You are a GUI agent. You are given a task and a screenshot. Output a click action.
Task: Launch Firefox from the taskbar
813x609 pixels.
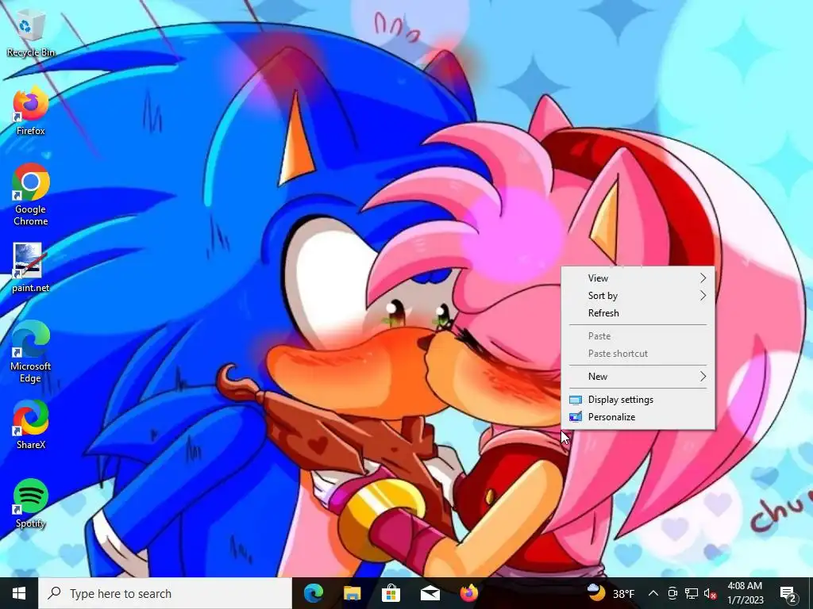[x=468, y=593]
